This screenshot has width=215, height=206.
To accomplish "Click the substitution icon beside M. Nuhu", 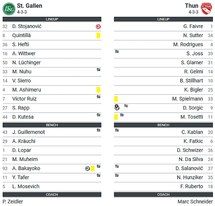I will coord(99,70).
